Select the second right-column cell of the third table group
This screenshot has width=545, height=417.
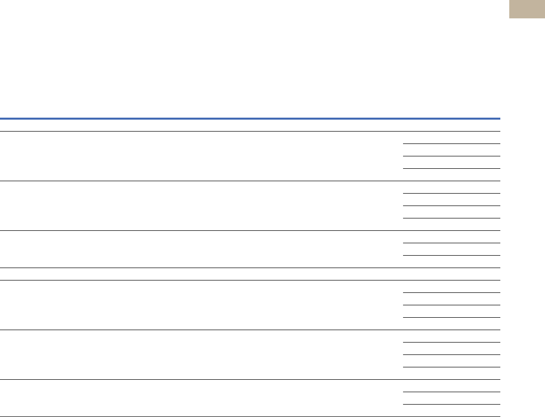point(451,249)
